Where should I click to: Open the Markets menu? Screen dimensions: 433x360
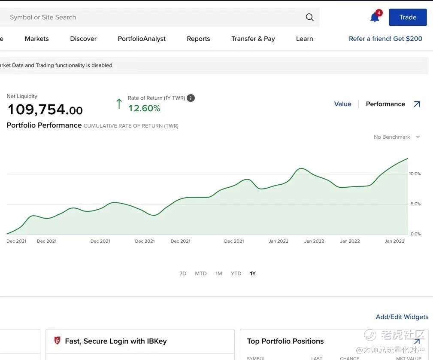37,39
